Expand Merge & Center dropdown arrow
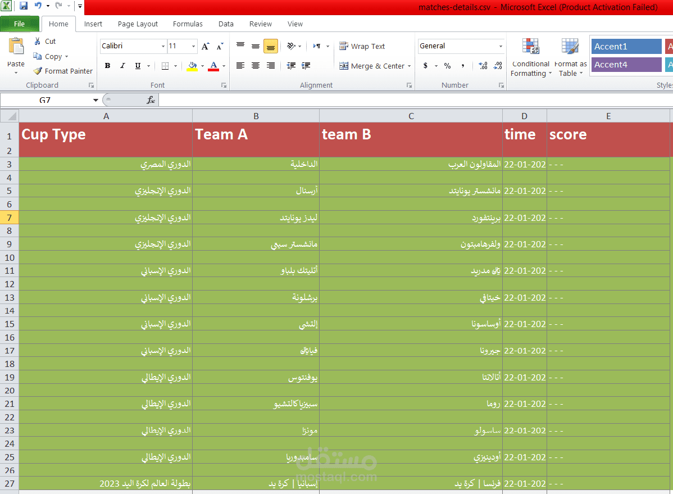This screenshot has width=673, height=494. [410, 66]
